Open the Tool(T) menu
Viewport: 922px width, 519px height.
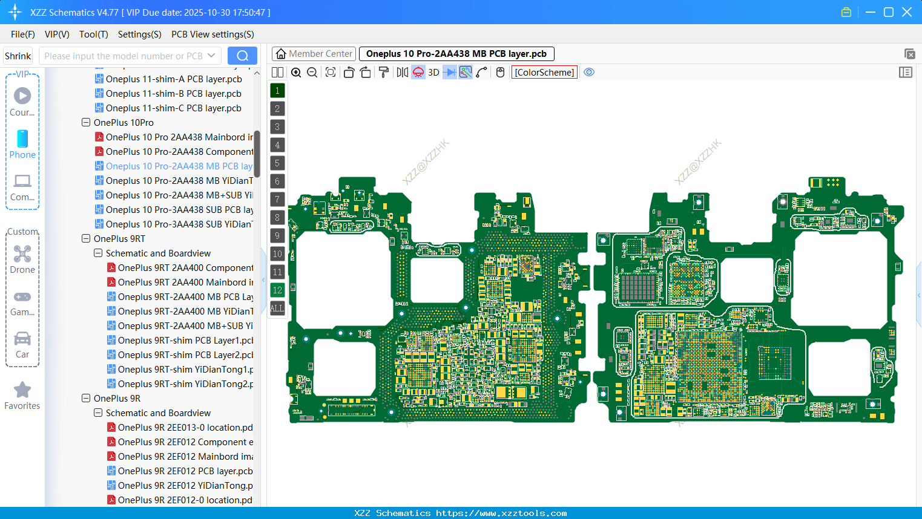click(x=93, y=34)
